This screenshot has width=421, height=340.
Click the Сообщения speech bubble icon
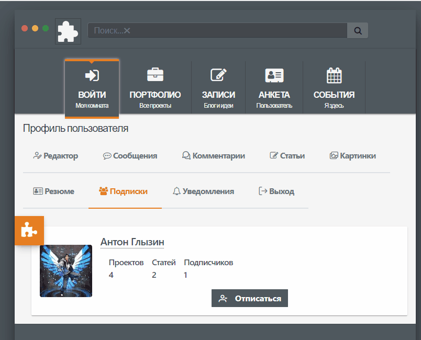point(107,156)
